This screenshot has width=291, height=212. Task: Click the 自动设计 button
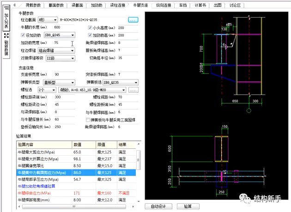(x=158, y=206)
